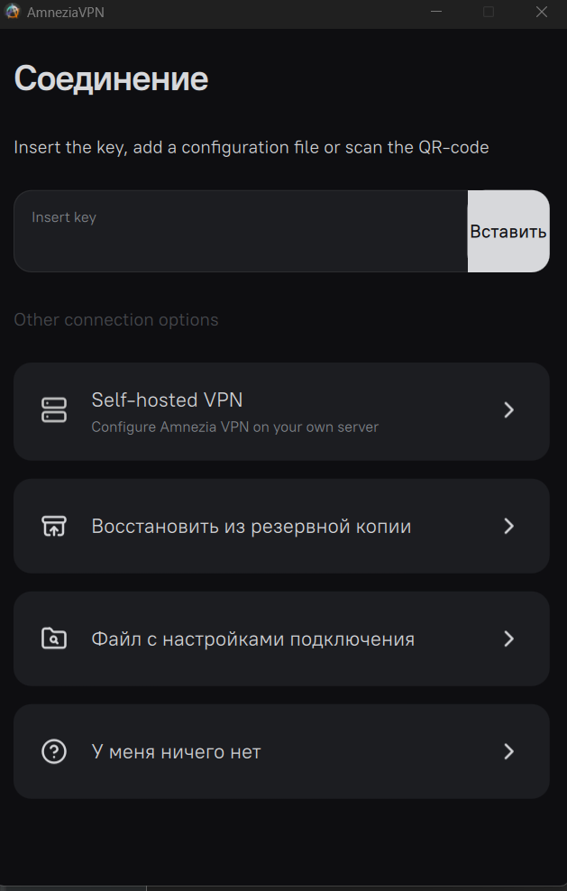Choose Восстановить из резервной копии entry
567x891 pixels.
coord(281,526)
